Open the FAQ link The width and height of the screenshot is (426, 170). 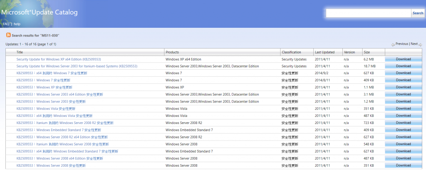pos(6,24)
